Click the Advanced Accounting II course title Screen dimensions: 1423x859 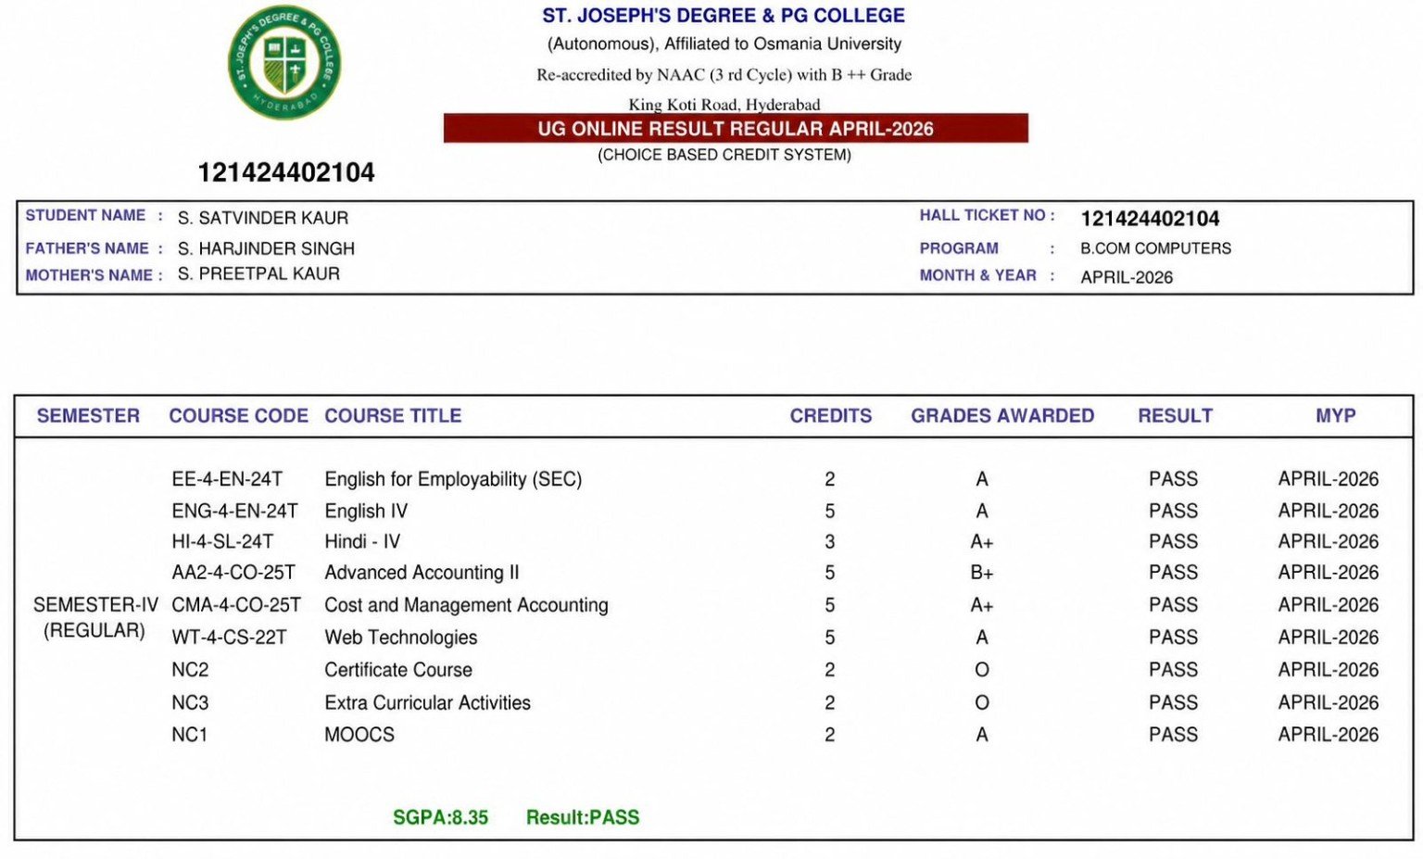pyautogui.click(x=422, y=573)
